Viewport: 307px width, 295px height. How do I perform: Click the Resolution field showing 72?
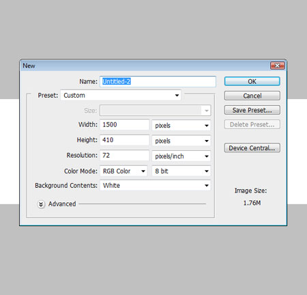point(124,156)
